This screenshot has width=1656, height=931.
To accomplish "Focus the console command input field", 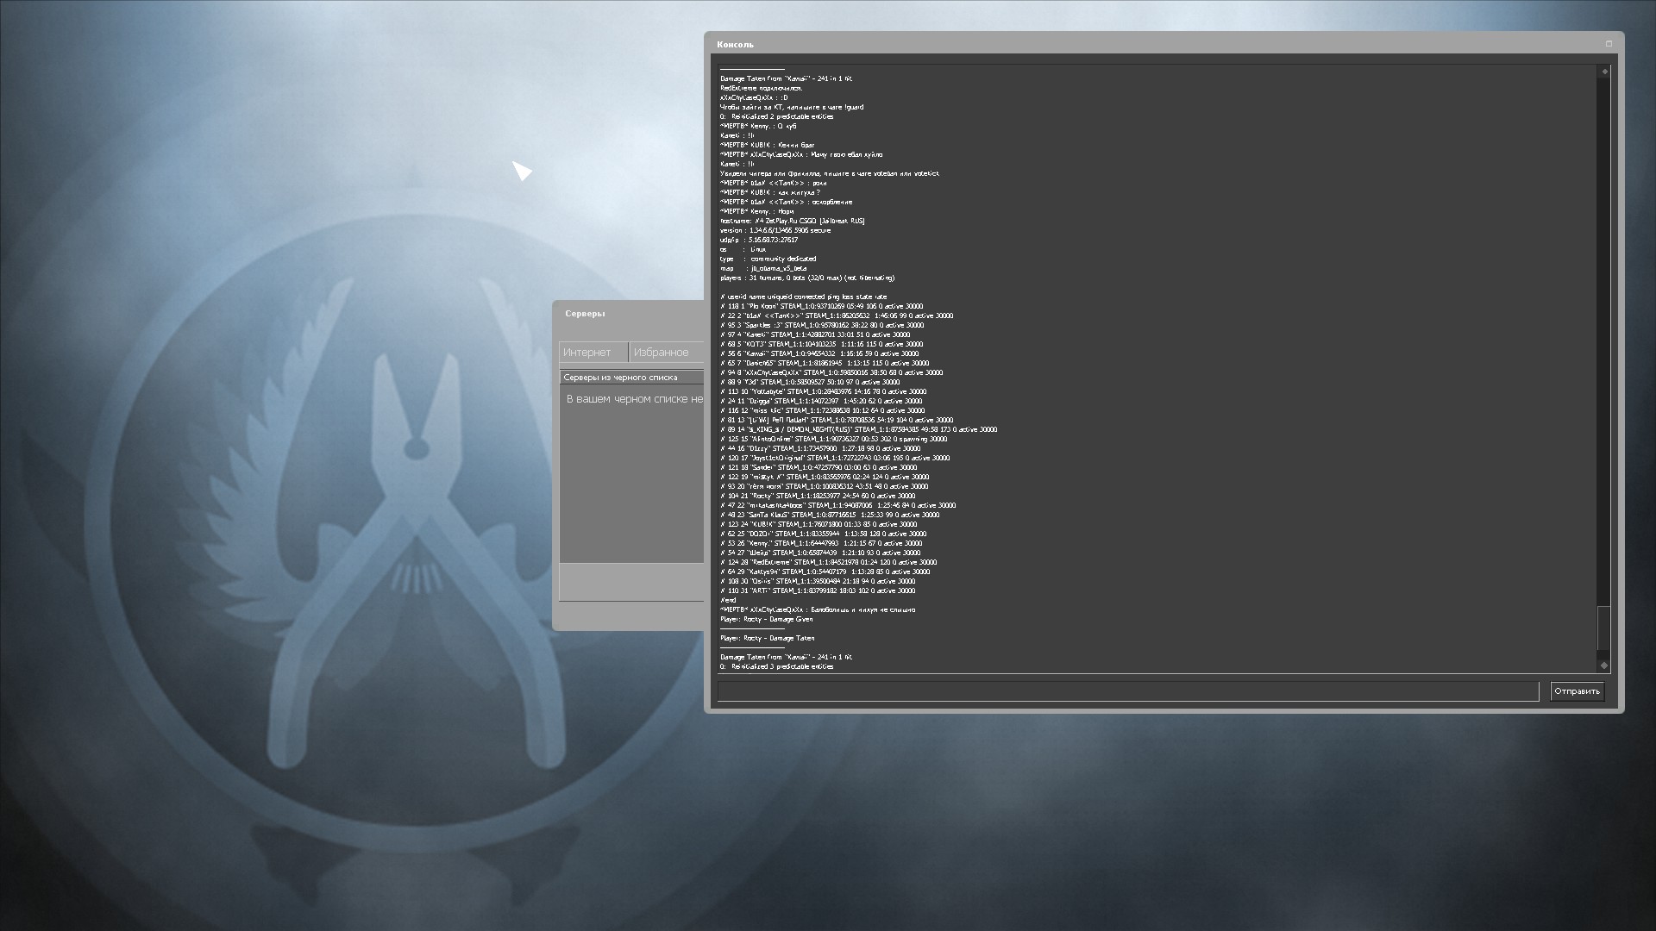I will click(1127, 691).
